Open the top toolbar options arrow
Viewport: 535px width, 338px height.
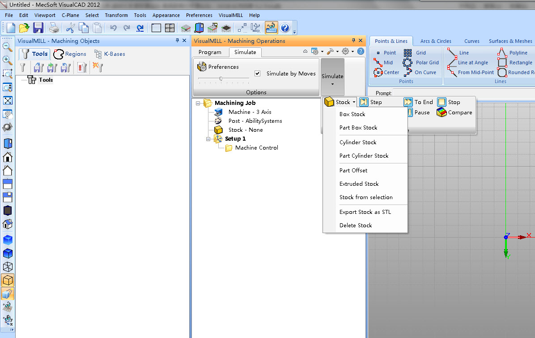[294, 32]
